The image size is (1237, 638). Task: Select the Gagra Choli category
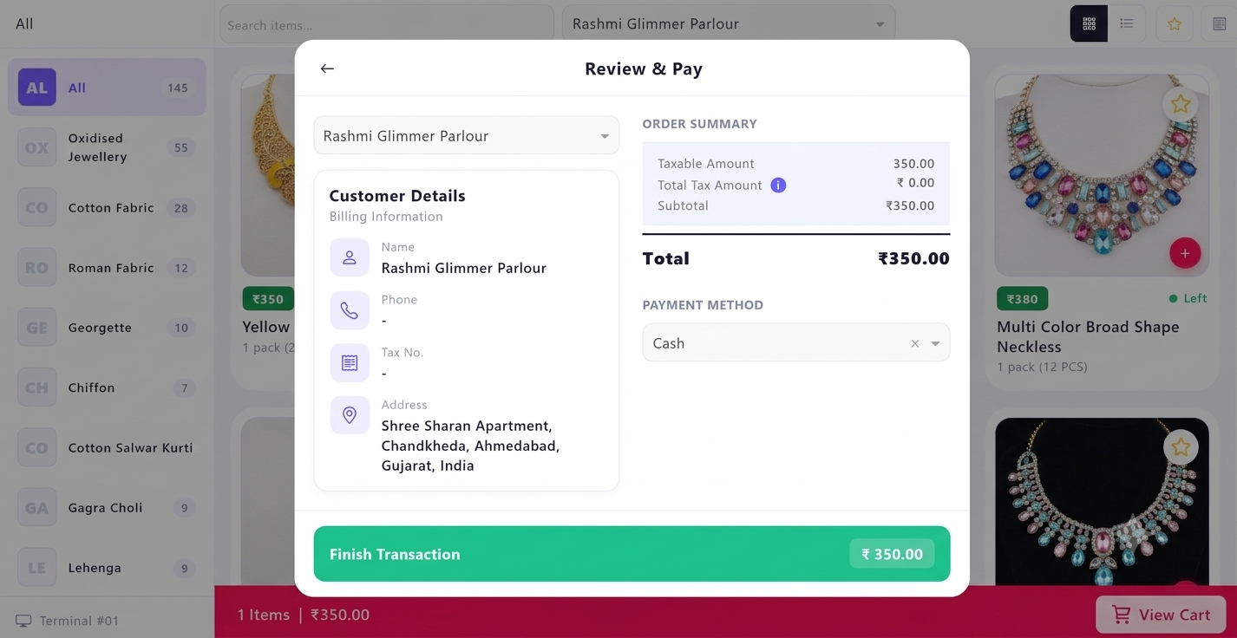point(107,508)
